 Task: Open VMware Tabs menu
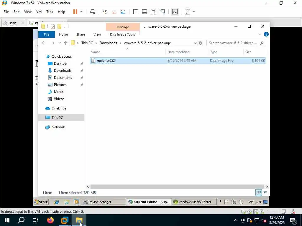tap(50, 12)
